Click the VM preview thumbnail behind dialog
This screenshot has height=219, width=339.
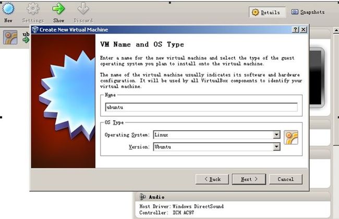point(317,78)
